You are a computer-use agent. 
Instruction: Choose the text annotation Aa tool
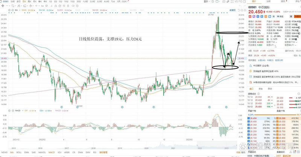click(x=42, y=6)
